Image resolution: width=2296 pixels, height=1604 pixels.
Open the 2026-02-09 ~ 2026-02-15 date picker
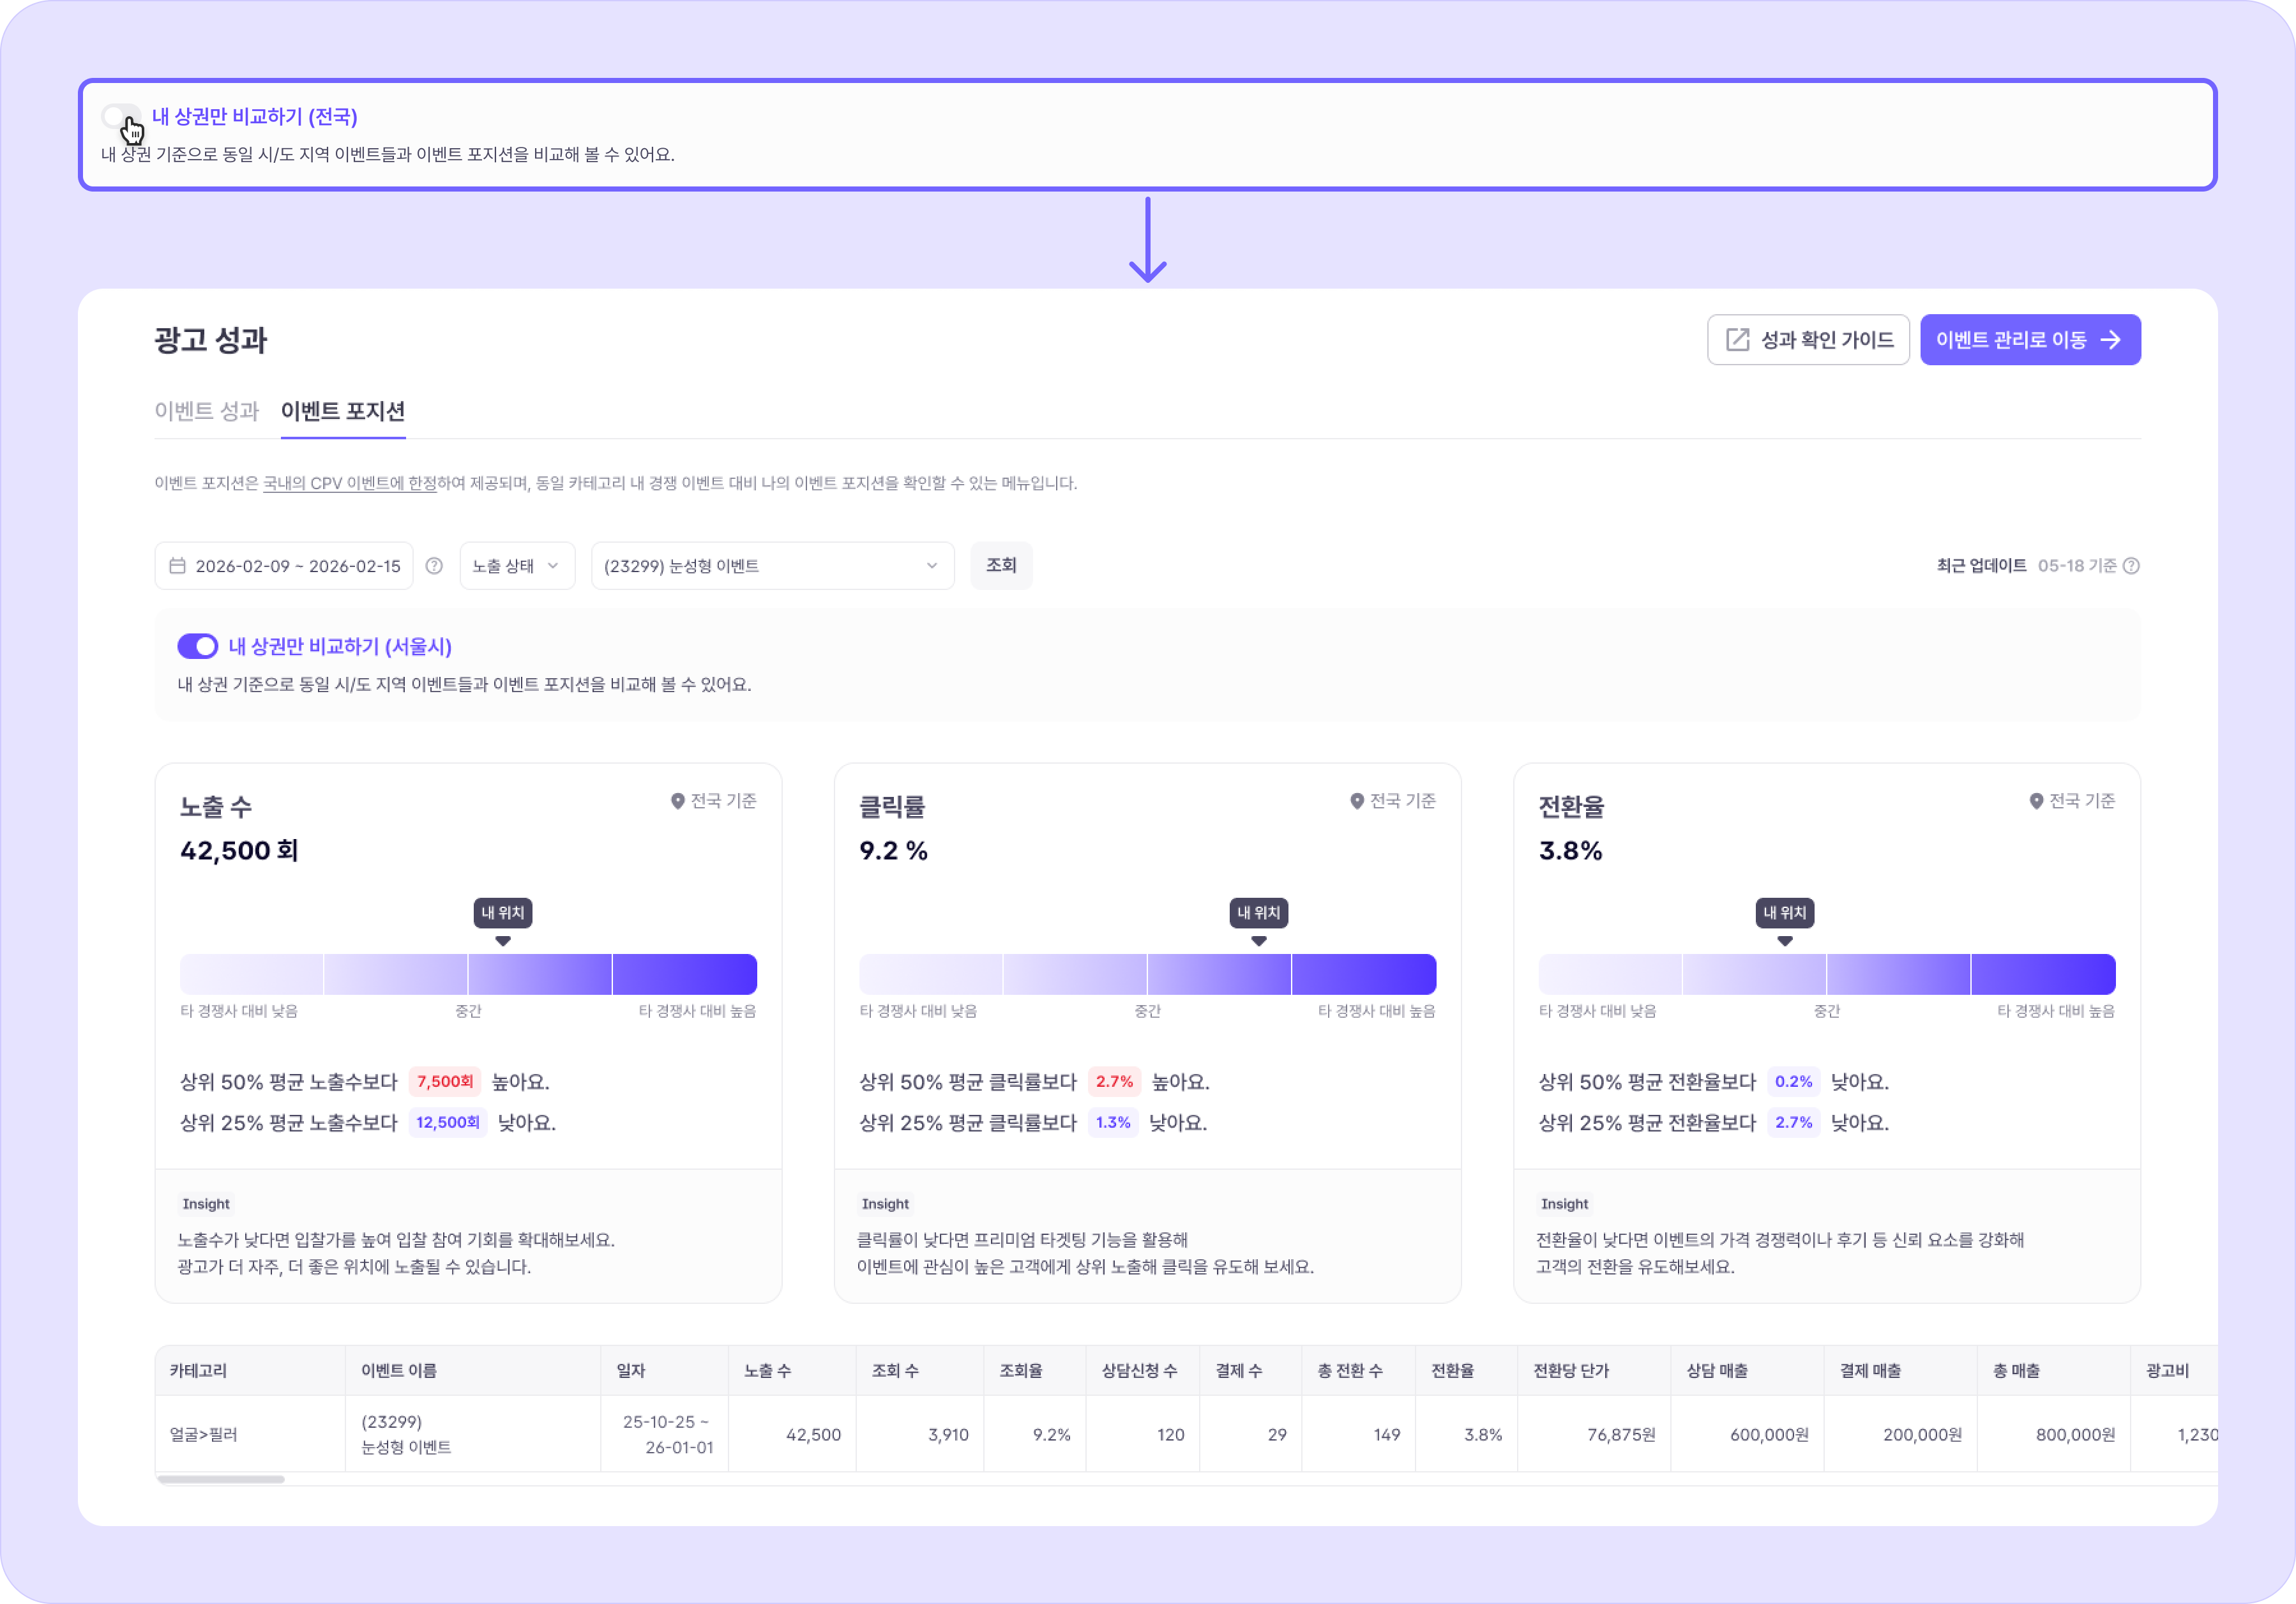point(284,566)
